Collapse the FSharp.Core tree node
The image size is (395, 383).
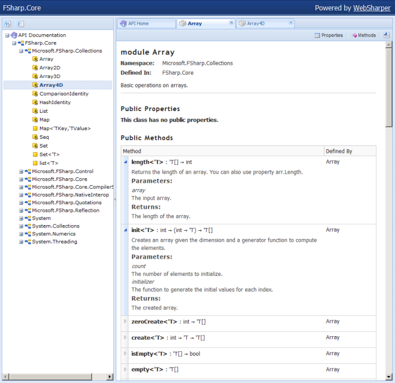pos(14,43)
